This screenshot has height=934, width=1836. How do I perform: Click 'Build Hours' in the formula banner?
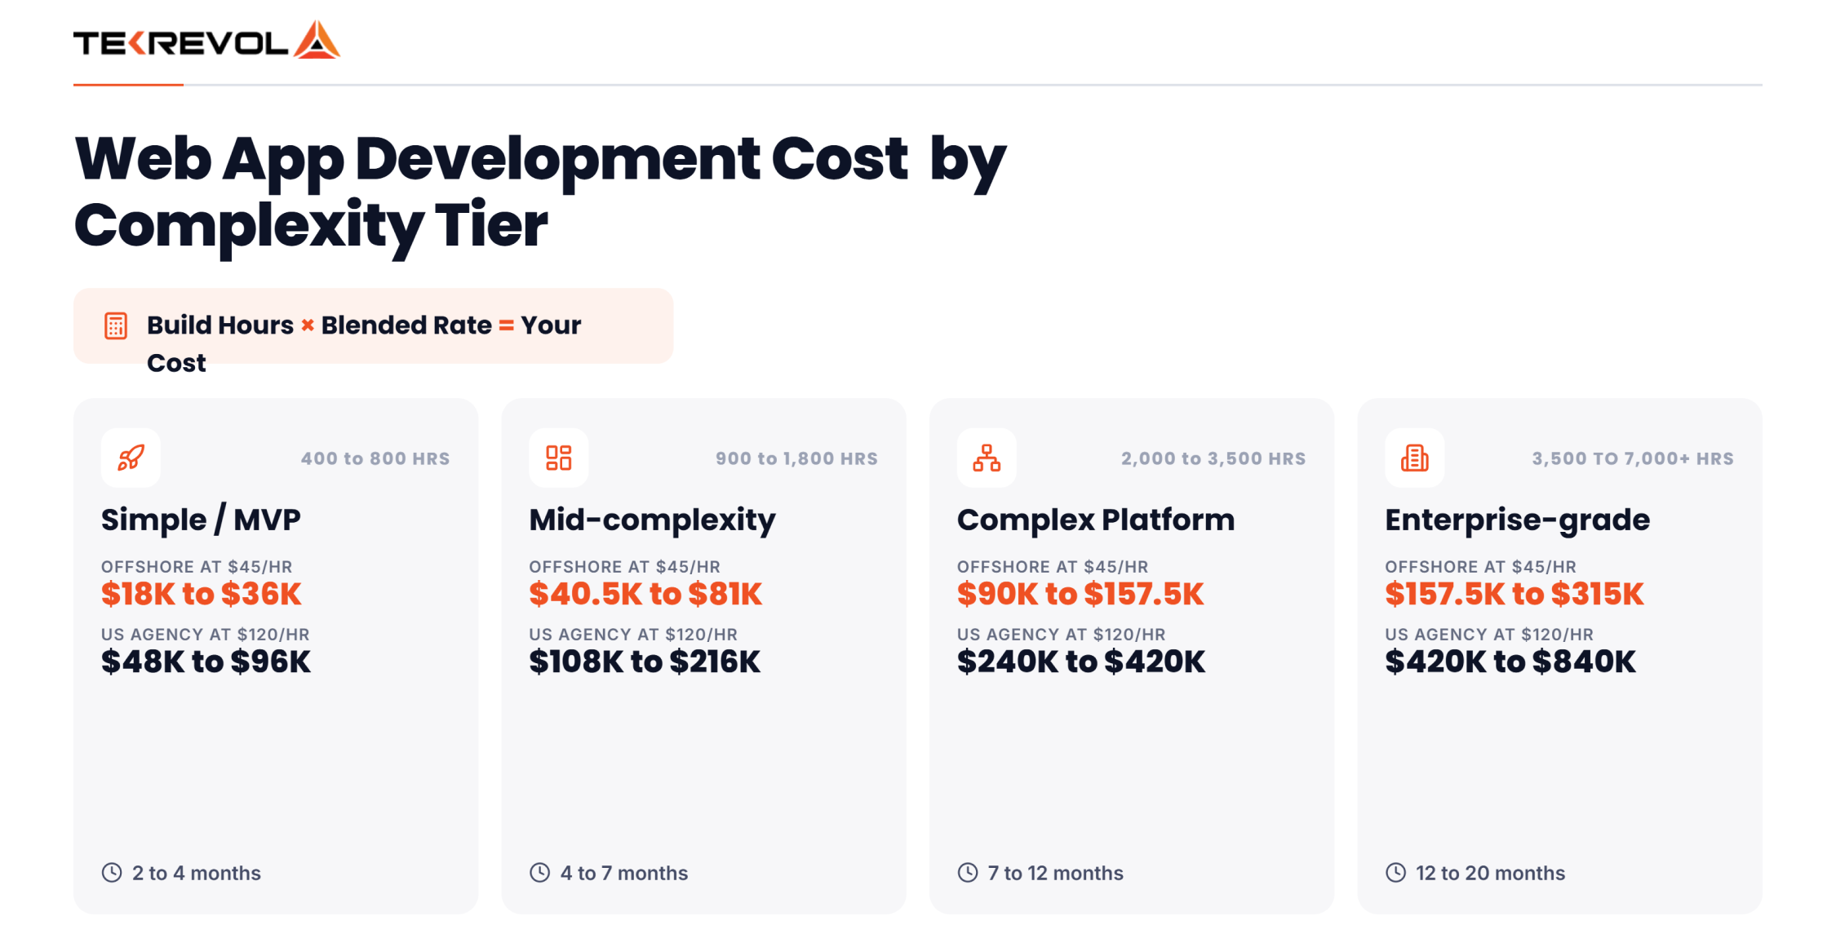click(x=220, y=325)
